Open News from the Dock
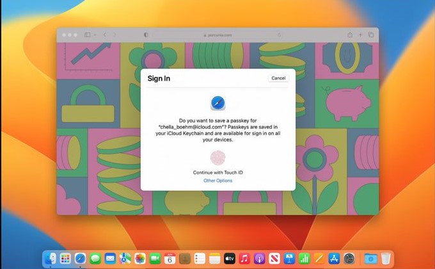This screenshot has width=435, height=269. 274,259
